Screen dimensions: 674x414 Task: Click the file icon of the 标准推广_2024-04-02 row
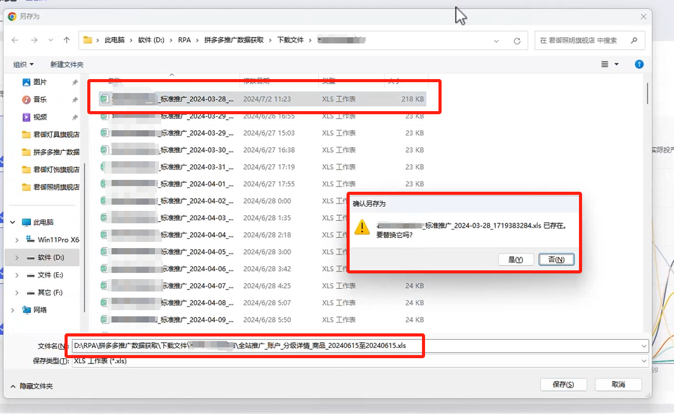coord(105,201)
